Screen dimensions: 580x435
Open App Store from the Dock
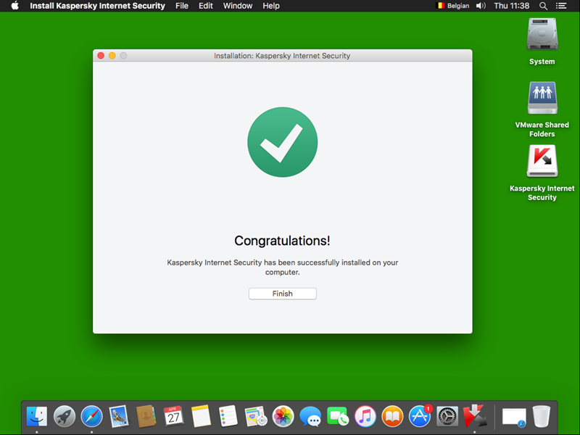[x=420, y=416]
